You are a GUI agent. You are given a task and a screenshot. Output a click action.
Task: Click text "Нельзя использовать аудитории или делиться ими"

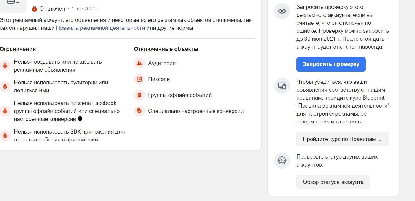pos(61,87)
